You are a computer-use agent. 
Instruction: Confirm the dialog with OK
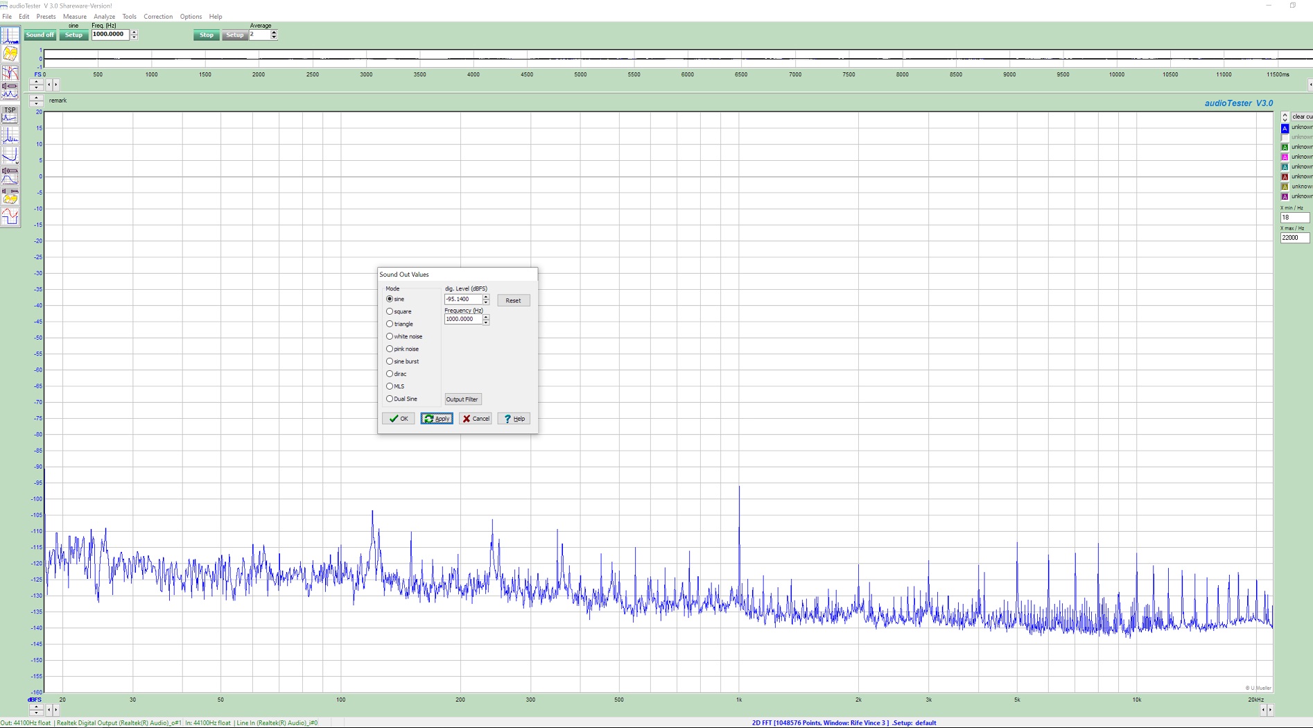399,419
